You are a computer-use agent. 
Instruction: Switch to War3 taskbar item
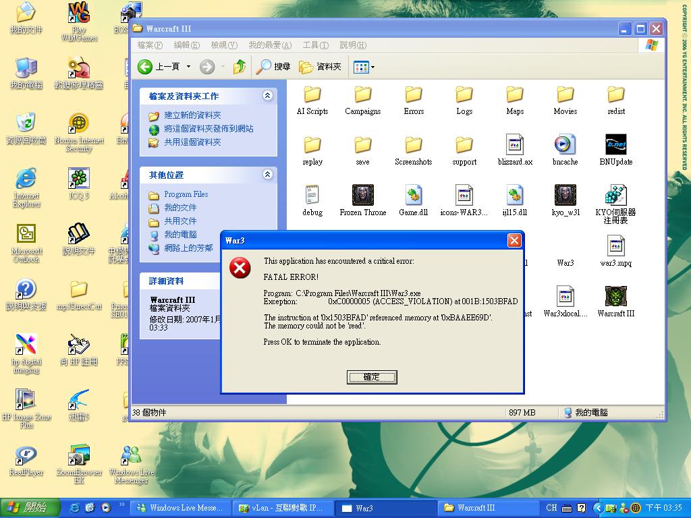[x=385, y=508]
